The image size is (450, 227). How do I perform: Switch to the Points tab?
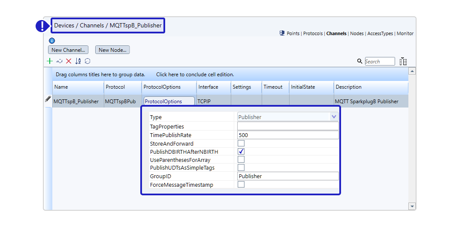pyautogui.click(x=293, y=33)
